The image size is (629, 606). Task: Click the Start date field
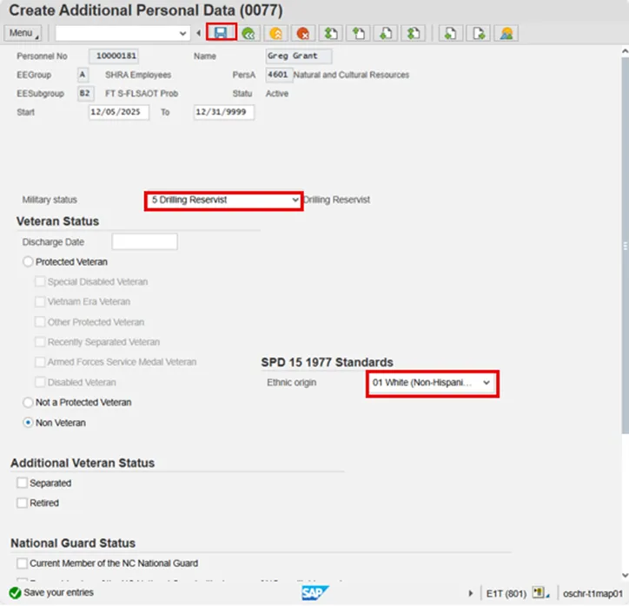[119, 112]
